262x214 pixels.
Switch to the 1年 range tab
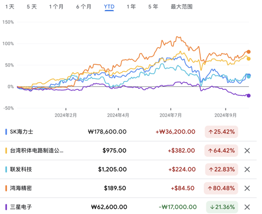coord(132,7)
